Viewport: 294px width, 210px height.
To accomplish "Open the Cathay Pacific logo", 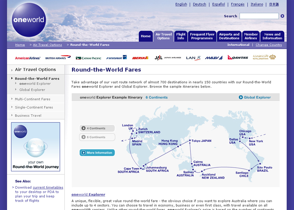I will tap(88, 58).
